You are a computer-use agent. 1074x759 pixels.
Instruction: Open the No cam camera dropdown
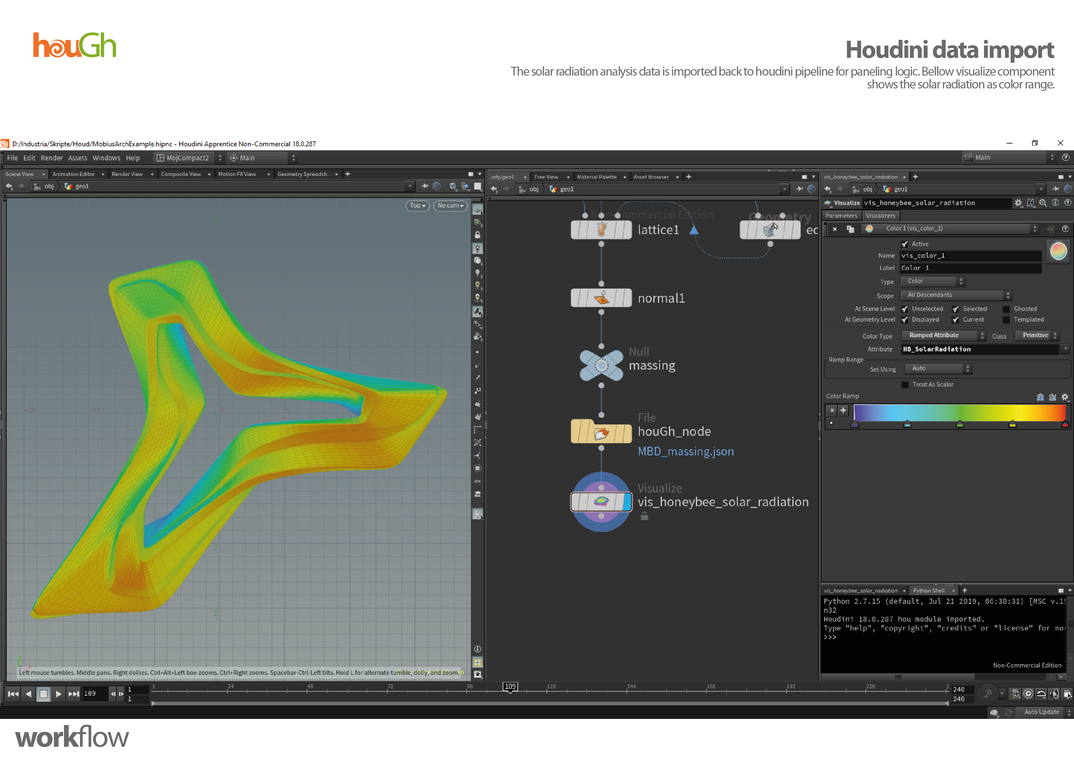pyautogui.click(x=450, y=206)
